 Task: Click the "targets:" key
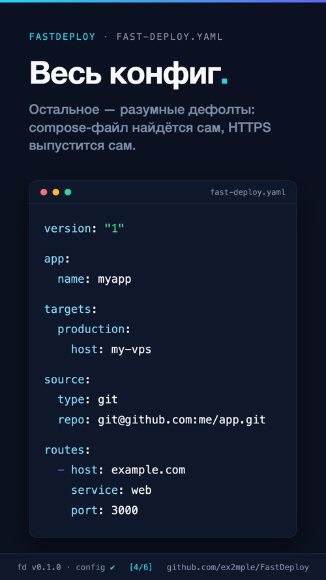[70, 309]
